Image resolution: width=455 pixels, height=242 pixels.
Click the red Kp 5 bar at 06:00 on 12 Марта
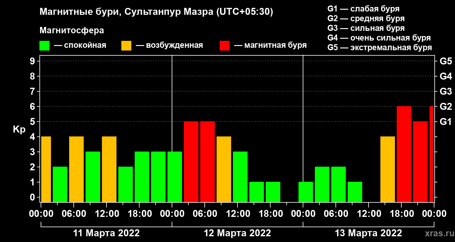tap(207, 162)
